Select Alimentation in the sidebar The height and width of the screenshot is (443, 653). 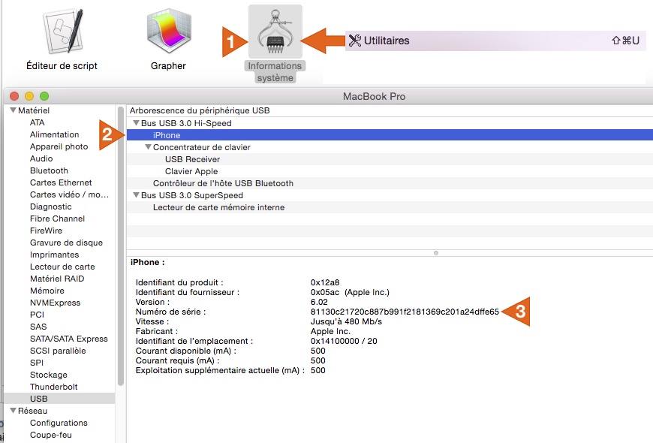coord(54,134)
